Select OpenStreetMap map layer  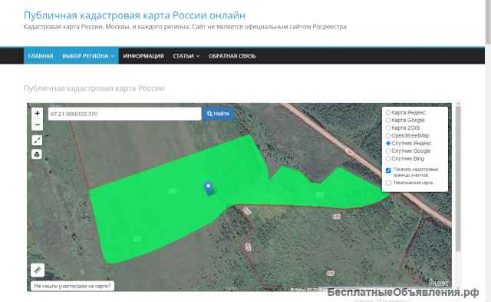pyautogui.click(x=388, y=135)
